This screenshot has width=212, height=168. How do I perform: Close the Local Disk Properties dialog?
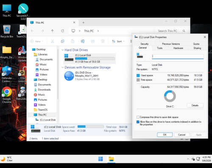tap(205, 37)
